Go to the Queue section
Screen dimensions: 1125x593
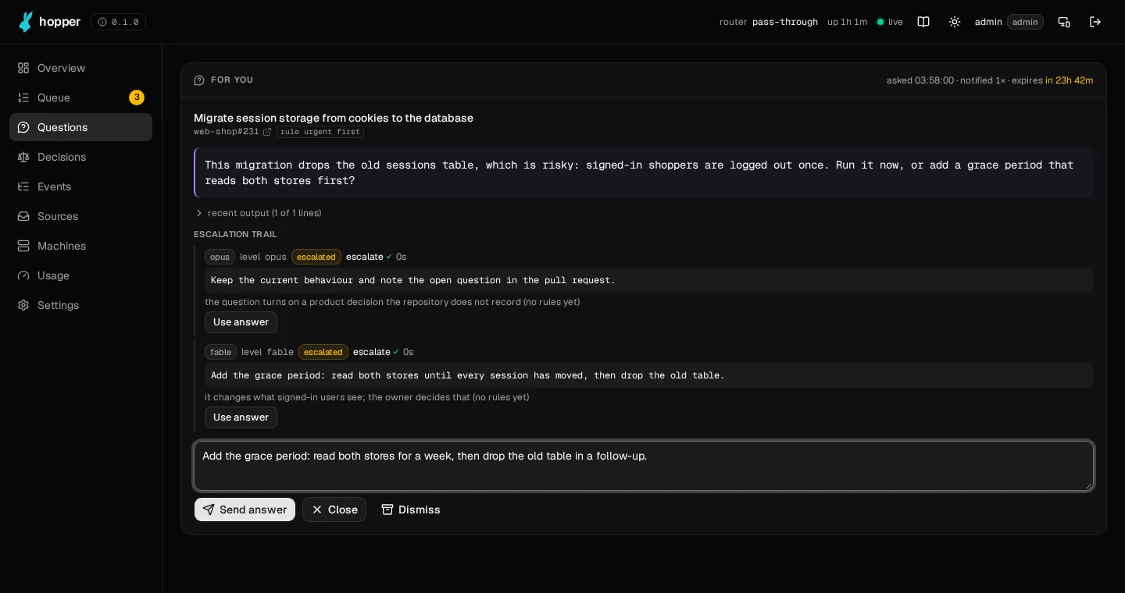click(80, 98)
